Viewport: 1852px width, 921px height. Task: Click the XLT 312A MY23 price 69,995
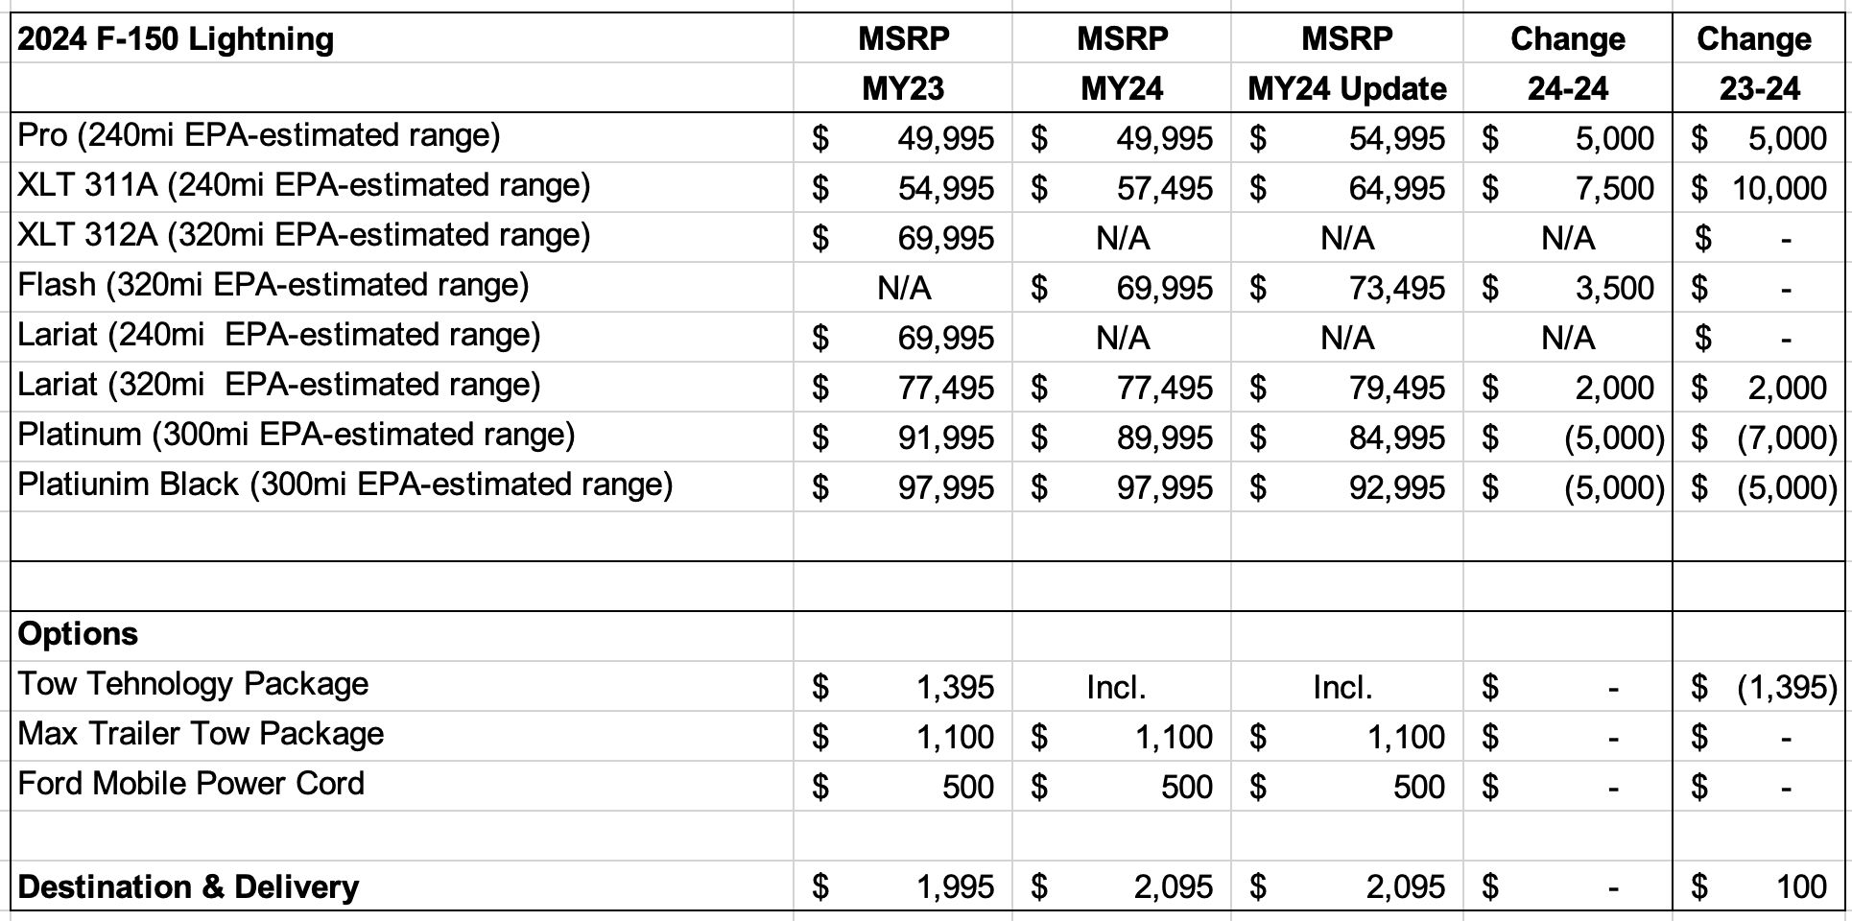click(945, 238)
